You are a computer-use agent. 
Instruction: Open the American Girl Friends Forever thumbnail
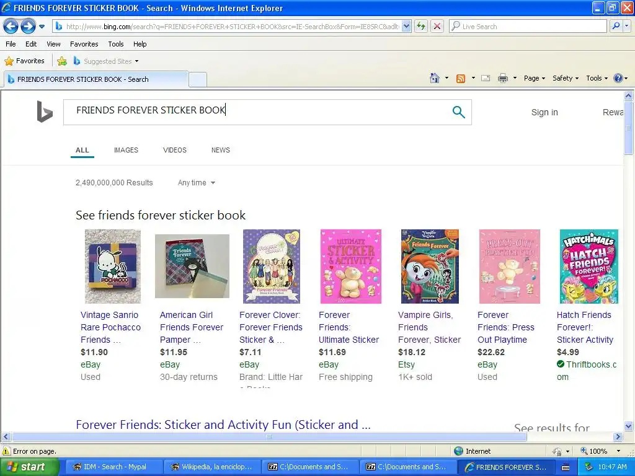[x=192, y=267]
